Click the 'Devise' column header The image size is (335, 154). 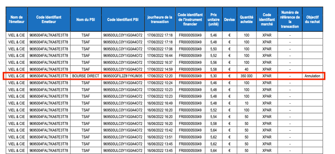pos(229,19)
